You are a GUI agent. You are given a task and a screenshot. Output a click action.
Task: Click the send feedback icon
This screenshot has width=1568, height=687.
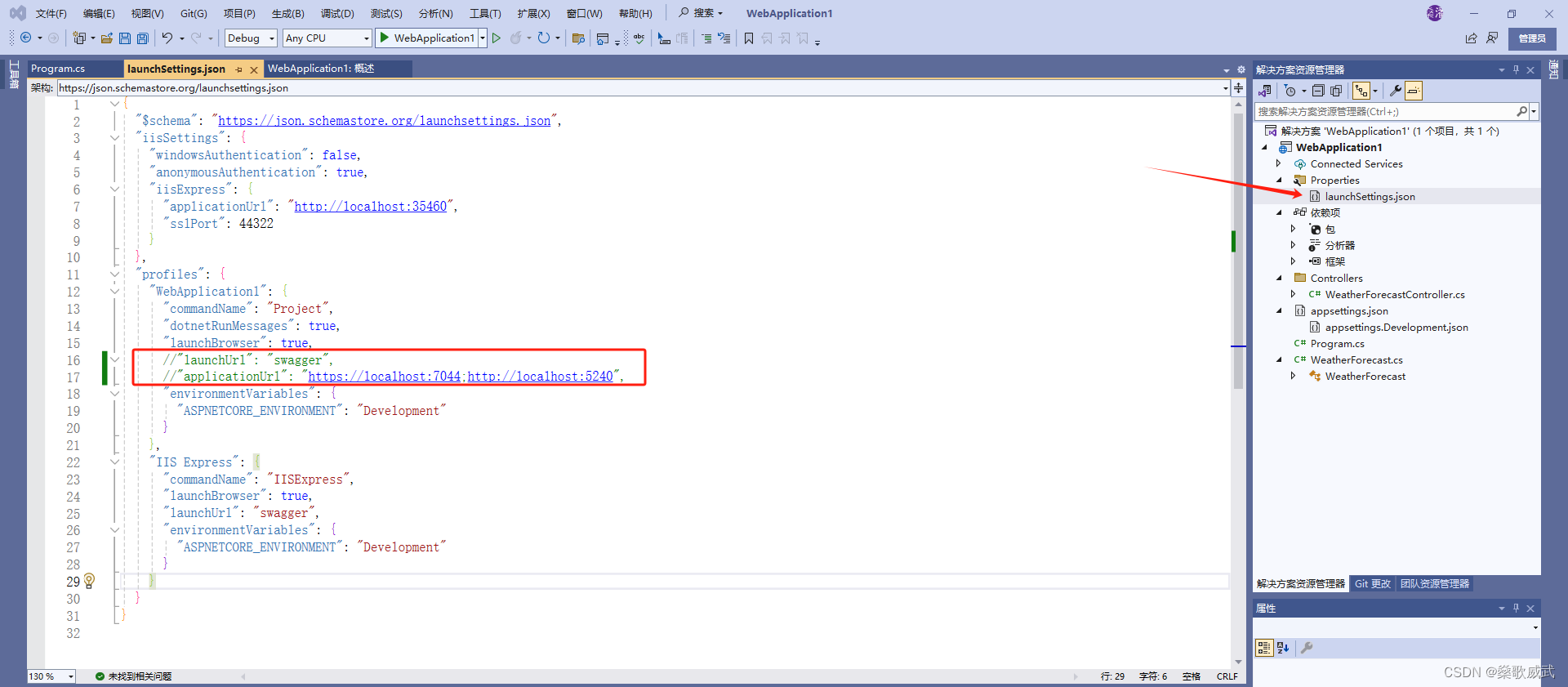tap(1492, 38)
